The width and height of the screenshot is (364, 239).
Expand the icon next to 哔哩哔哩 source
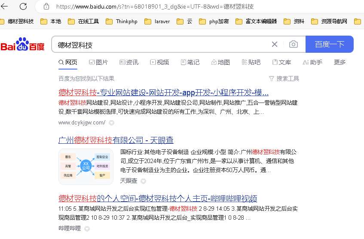(87, 229)
